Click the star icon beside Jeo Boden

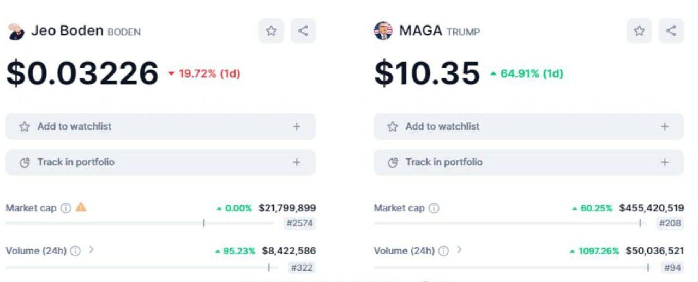tap(271, 31)
